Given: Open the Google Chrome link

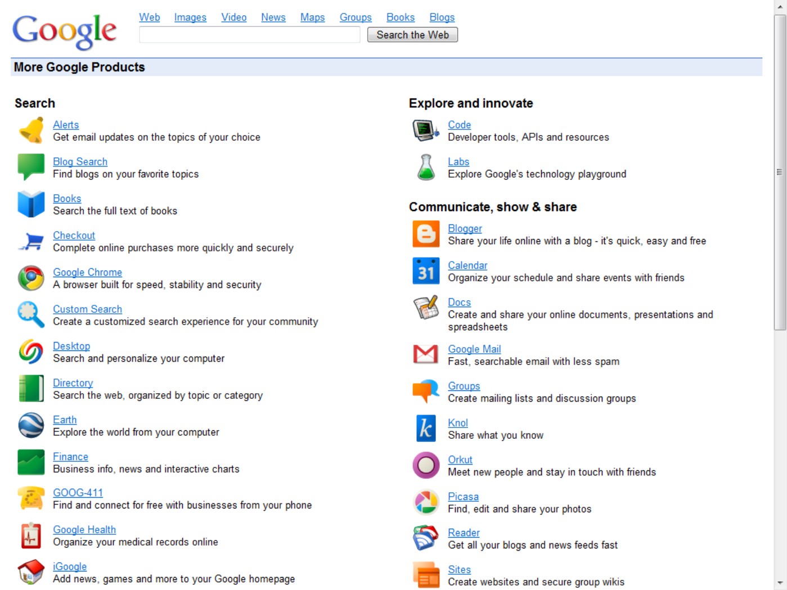Looking at the screenshot, I should pyautogui.click(x=88, y=272).
